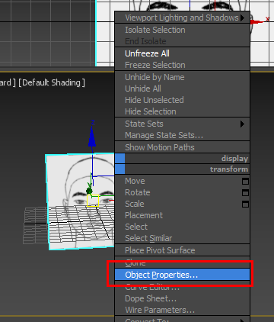Click Show Motion Paths
274x322 pixels.
pos(182,147)
